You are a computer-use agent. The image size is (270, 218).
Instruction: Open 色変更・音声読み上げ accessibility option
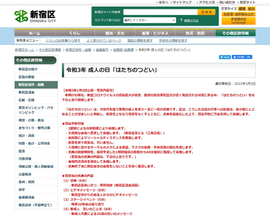(238, 14)
